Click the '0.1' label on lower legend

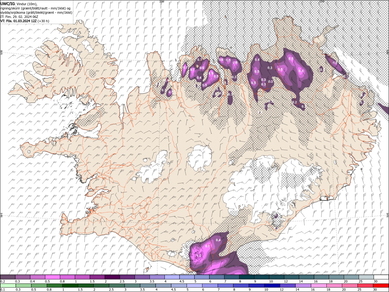coord(2,290)
